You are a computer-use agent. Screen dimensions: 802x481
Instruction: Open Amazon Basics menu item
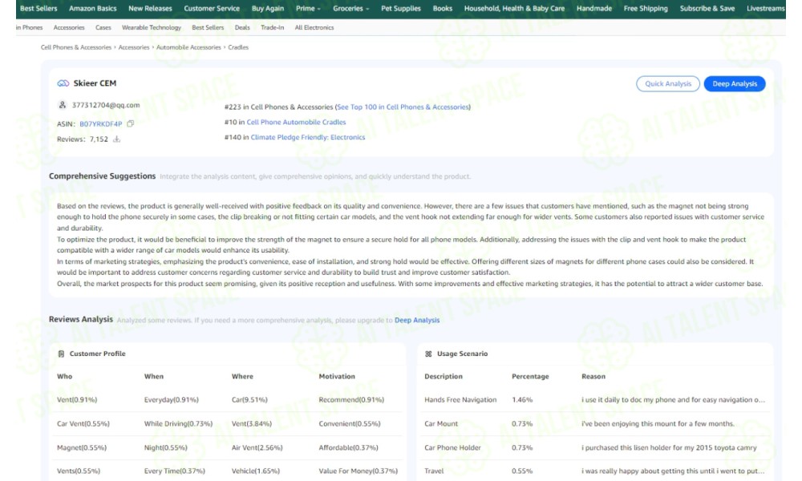click(92, 9)
